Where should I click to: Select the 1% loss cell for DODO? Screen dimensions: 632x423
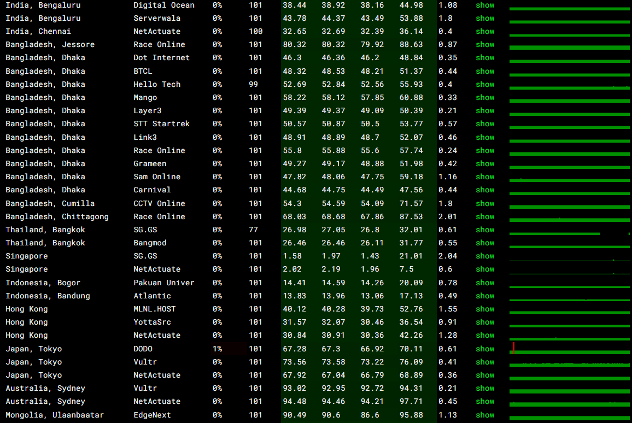coord(229,349)
